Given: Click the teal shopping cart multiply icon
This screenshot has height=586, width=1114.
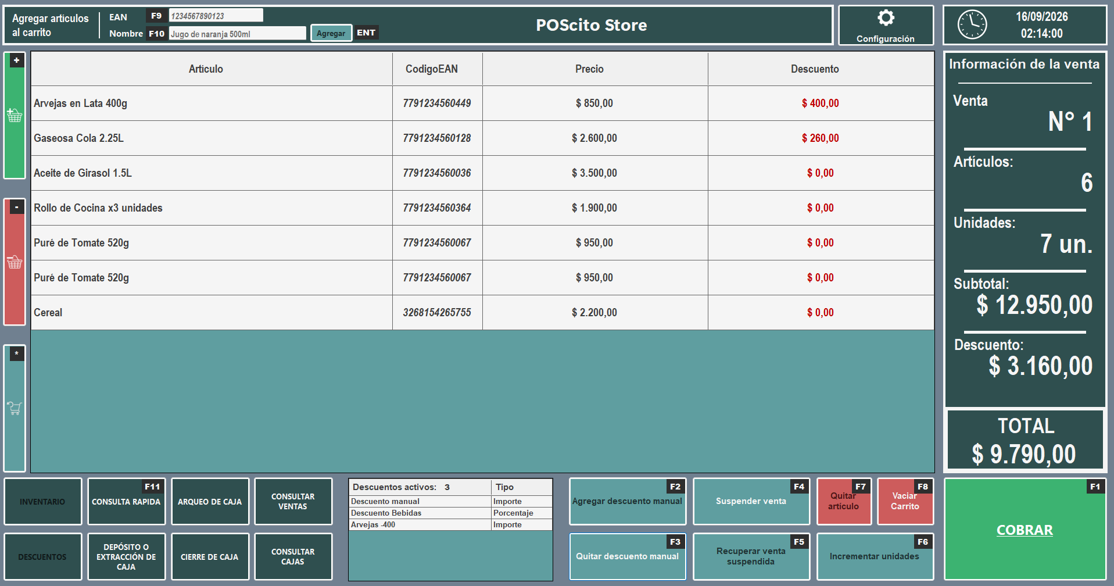Looking at the screenshot, I should [15, 408].
